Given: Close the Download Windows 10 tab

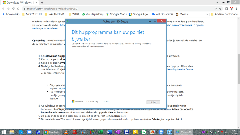Looking at the screenshot, I should point(36,3).
